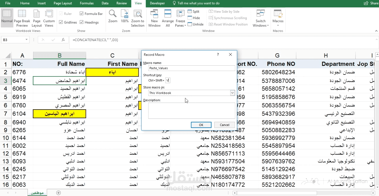The height and width of the screenshot is (196, 379).
Task: Switch to Page Layout view
Action: 37,18
